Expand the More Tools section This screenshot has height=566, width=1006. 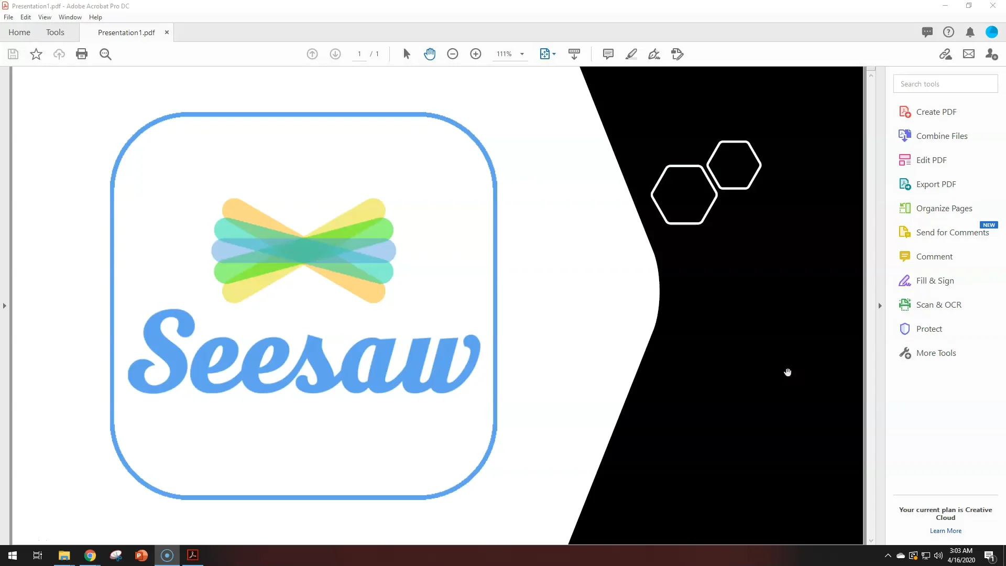click(936, 353)
